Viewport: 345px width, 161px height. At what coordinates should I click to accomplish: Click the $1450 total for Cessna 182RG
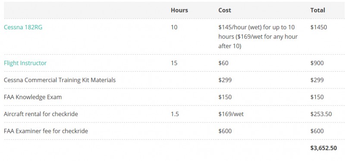319,27
